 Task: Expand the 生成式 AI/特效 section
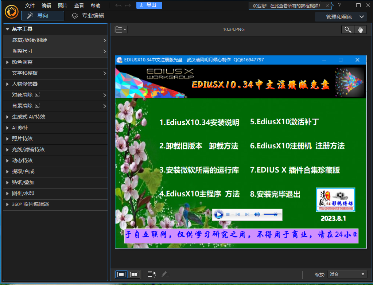click(x=55, y=117)
